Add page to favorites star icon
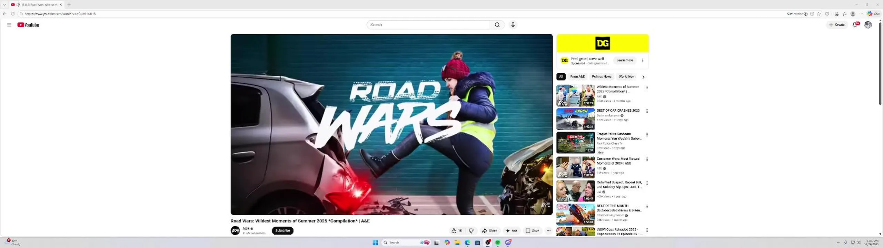 click(x=818, y=14)
